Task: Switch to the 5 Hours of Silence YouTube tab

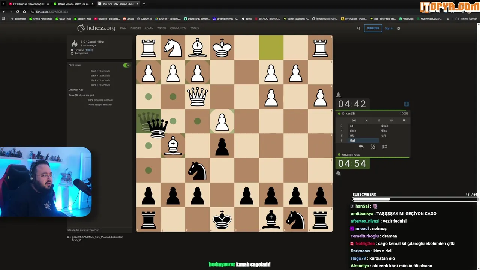Action: pyautogui.click(x=28, y=4)
